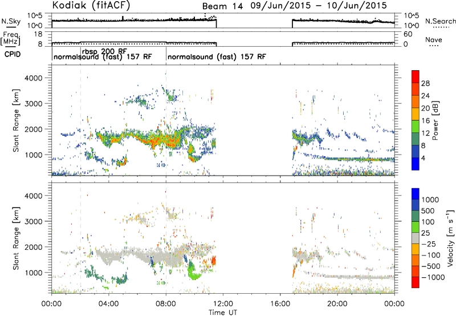This screenshot has height=316, width=456.
Task: Click the 60 tick label on Nave axis
Action: point(408,34)
